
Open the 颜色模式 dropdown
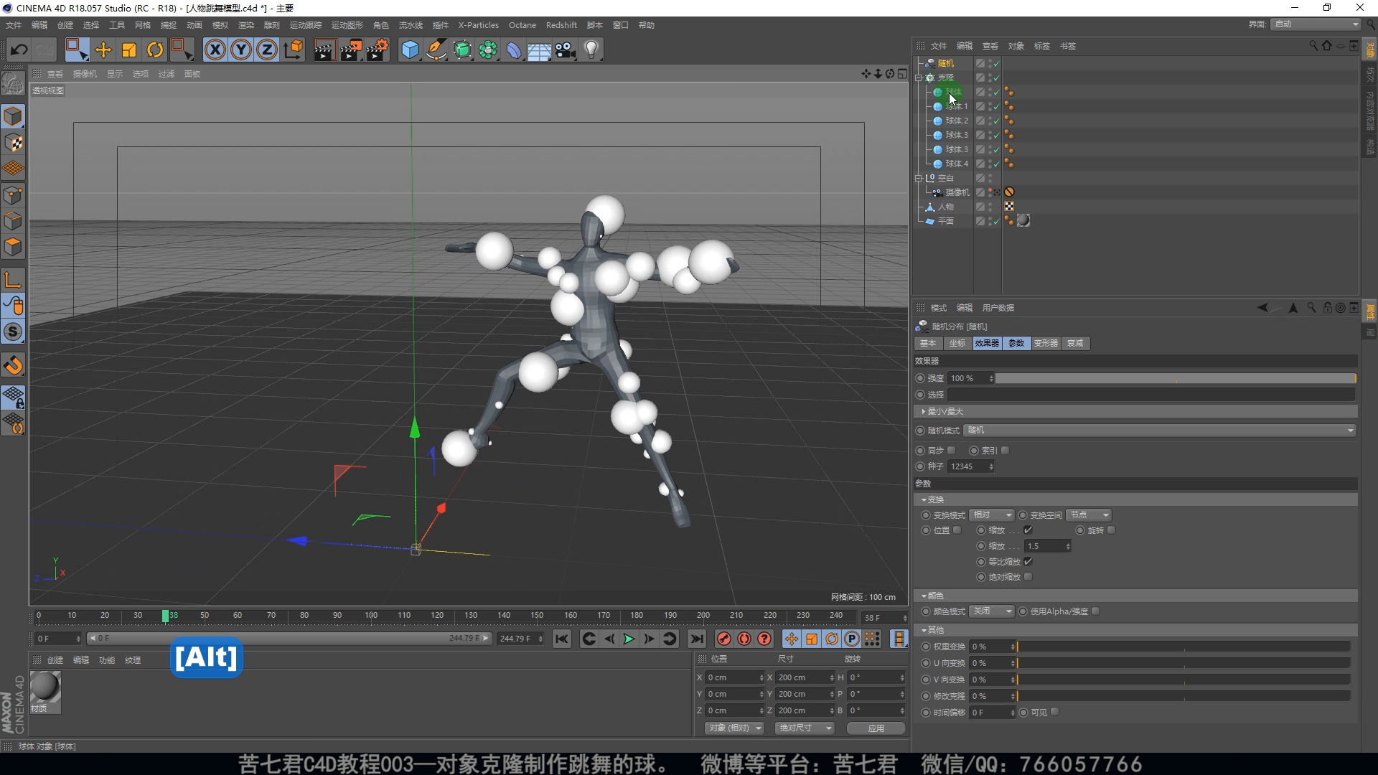(x=992, y=611)
